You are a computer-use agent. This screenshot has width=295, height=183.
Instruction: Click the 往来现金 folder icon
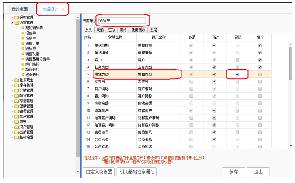click(17, 80)
